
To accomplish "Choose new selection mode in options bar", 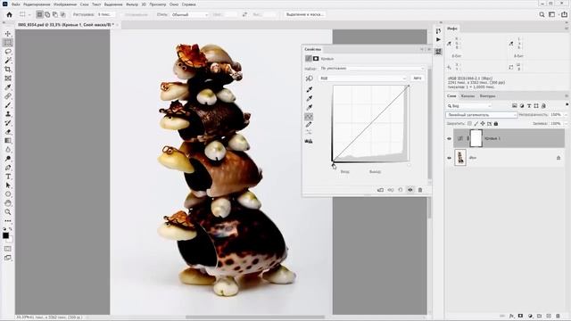I will pyautogui.click(x=39, y=14).
